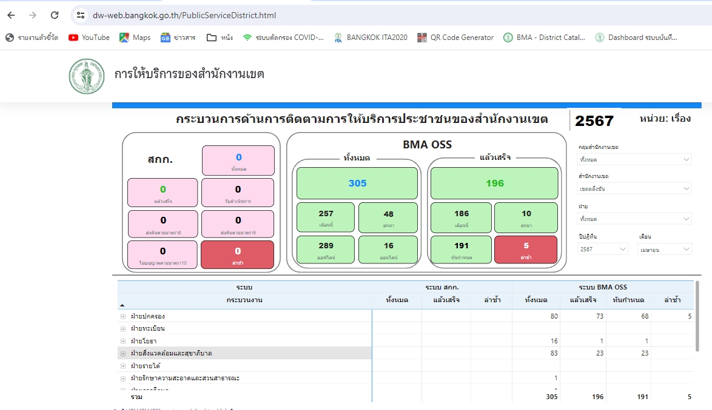Reload the page with refresh icon

(x=55, y=15)
